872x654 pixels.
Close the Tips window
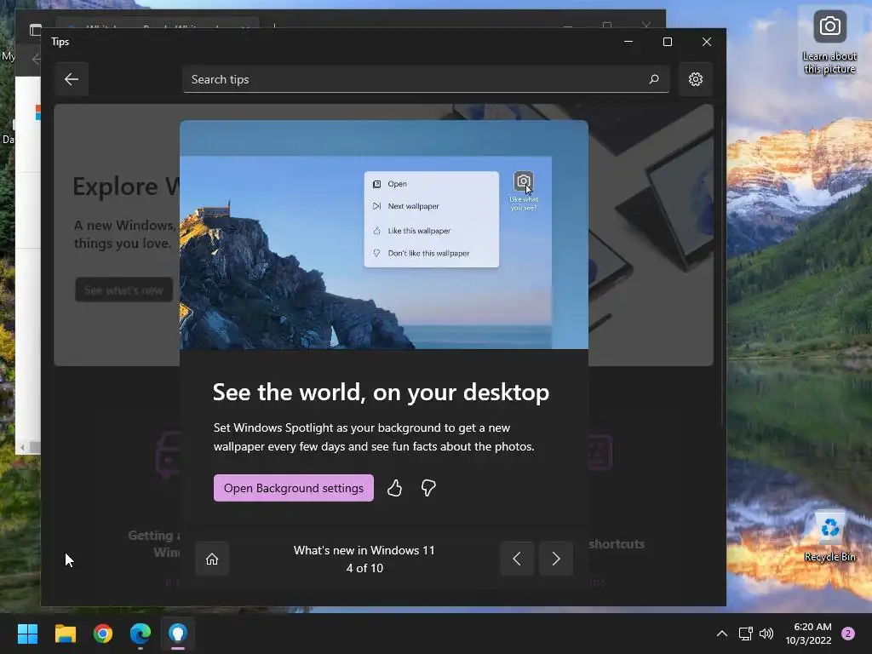(706, 42)
